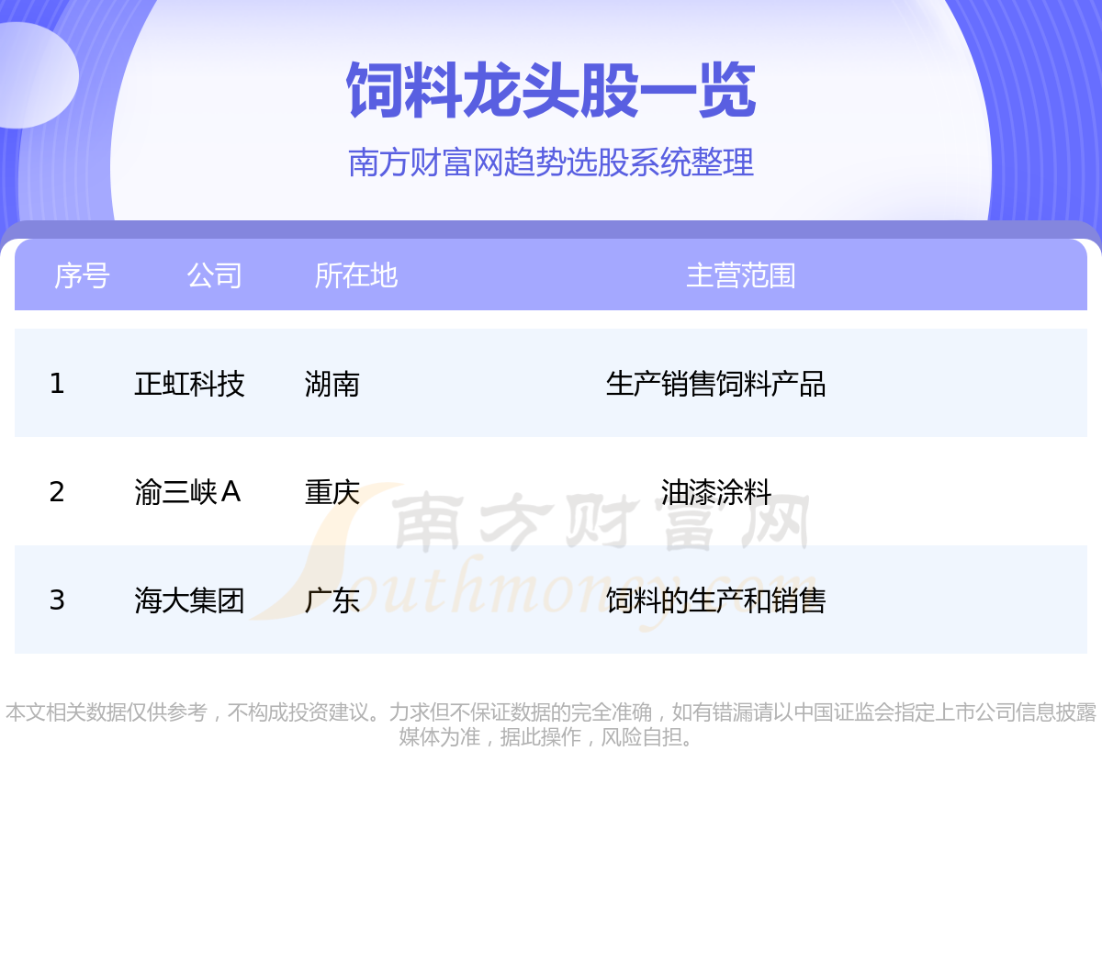Click the subtitle 南方财富网趋势选股系统整理
The width and height of the screenshot is (1102, 964).
click(551, 163)
